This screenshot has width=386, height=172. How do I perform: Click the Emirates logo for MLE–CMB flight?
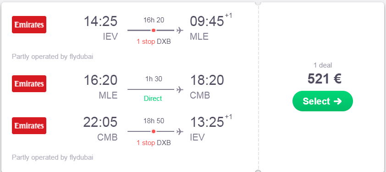point(29,84)
